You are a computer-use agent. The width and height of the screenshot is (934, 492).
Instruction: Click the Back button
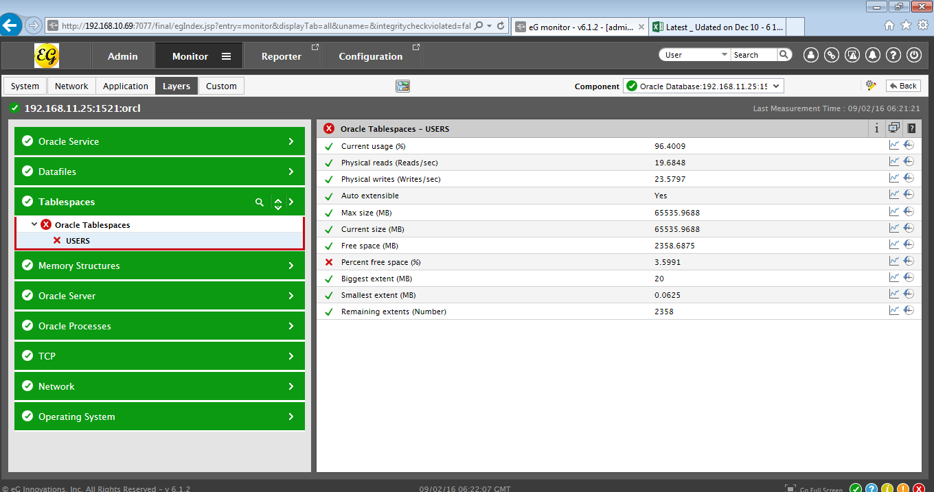(x=903, y=86)
